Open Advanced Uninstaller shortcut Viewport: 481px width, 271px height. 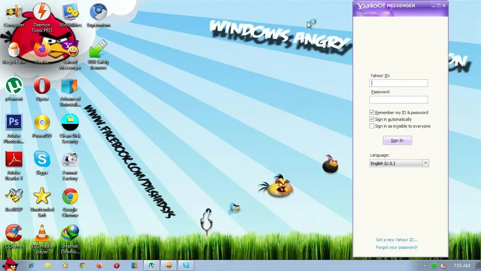[70, 93]
